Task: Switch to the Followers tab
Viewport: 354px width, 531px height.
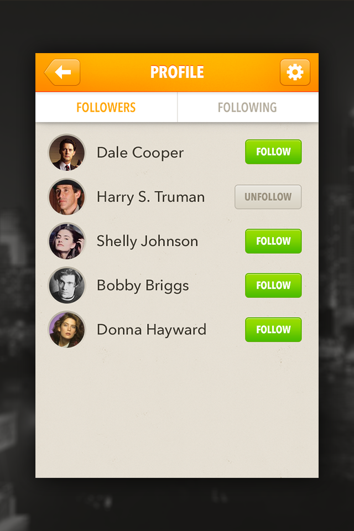Action: tap(106, 107)
